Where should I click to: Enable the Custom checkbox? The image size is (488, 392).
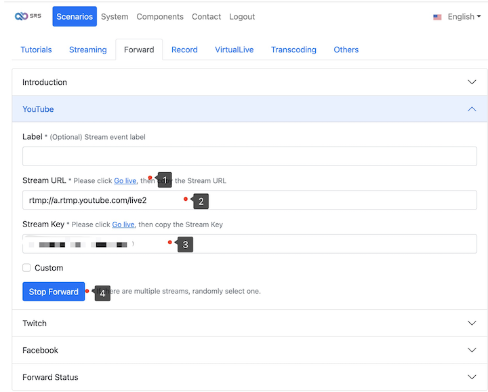coord(26,268)
